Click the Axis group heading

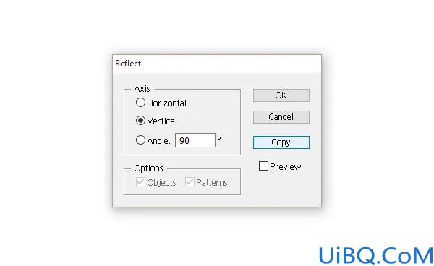[142, 89]
